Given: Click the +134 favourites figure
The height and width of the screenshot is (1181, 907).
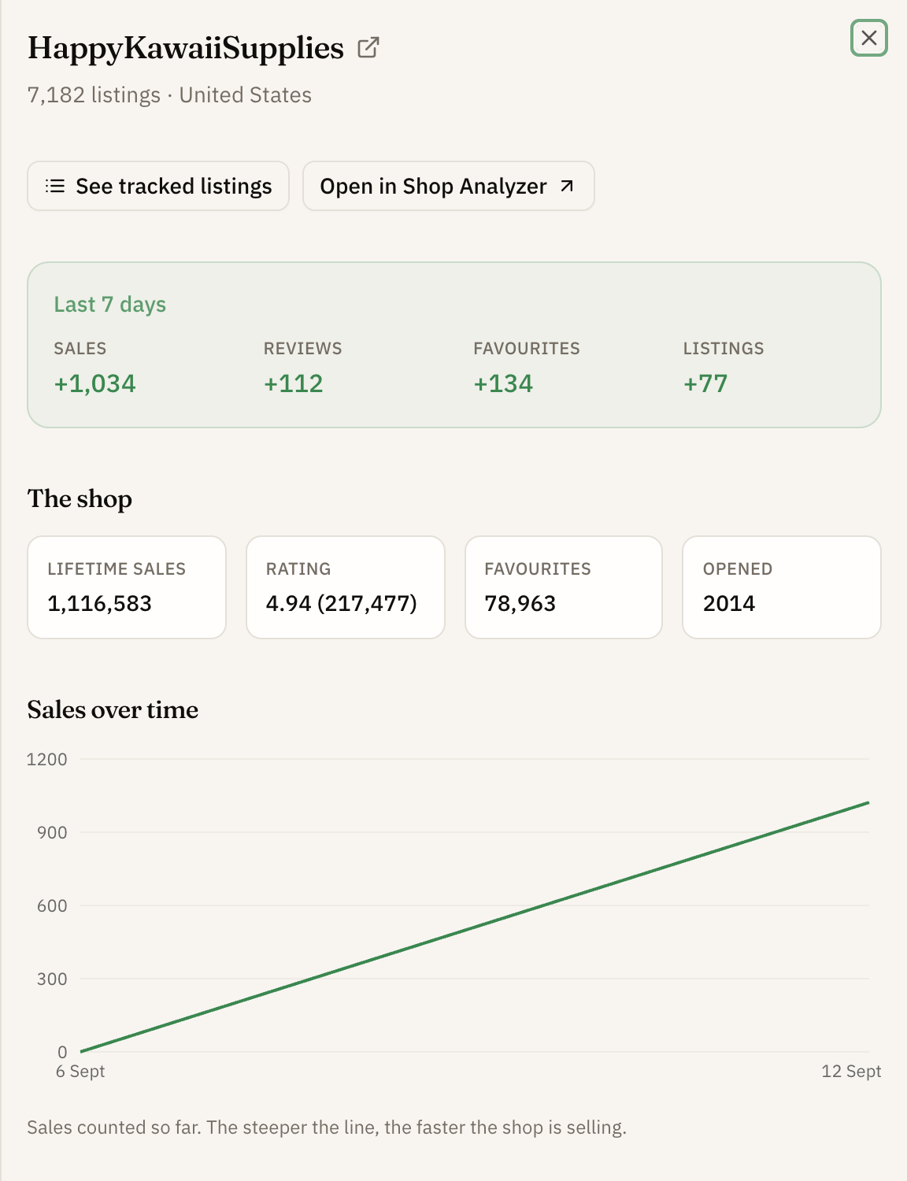Looking at the screenshot, I should pyautogui.click(x=503, y=383).
